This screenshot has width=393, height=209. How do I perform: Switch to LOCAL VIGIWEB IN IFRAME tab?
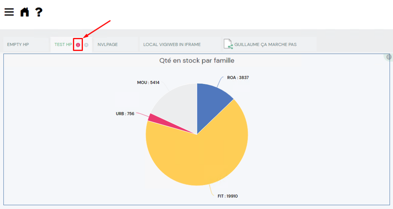point(172,44)
